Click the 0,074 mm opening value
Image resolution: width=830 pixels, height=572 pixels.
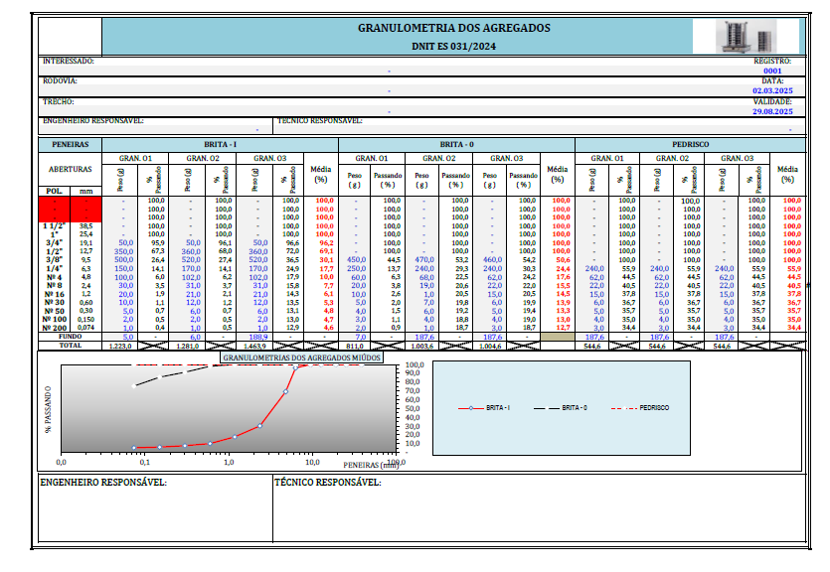(85, 329)
